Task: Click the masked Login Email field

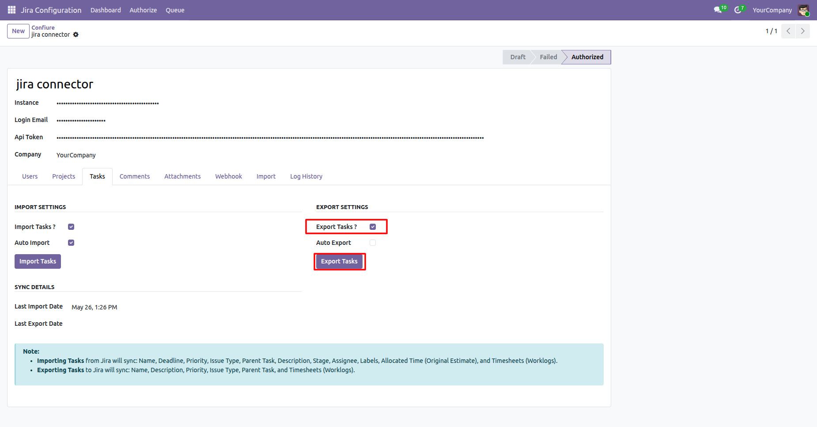Action: [x=81, y=120]
